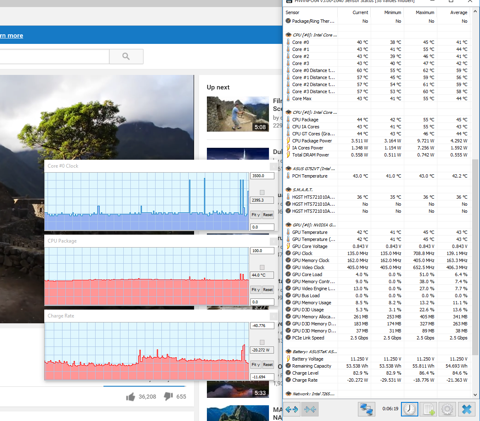Select the ASUS G752VT group chip icon
This screenshot has width=480, height=421.
[288, 169]
